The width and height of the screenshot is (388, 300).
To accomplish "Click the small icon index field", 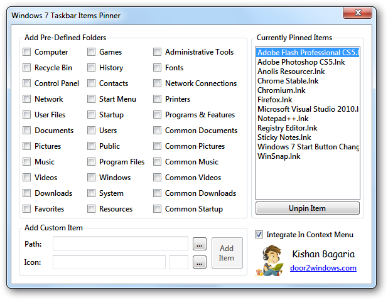I will point(179,262).
